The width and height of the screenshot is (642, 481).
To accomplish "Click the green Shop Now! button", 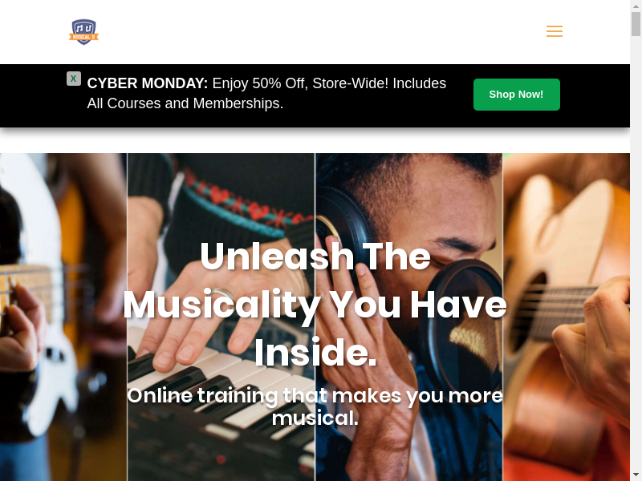I will (x=516, y=95).
